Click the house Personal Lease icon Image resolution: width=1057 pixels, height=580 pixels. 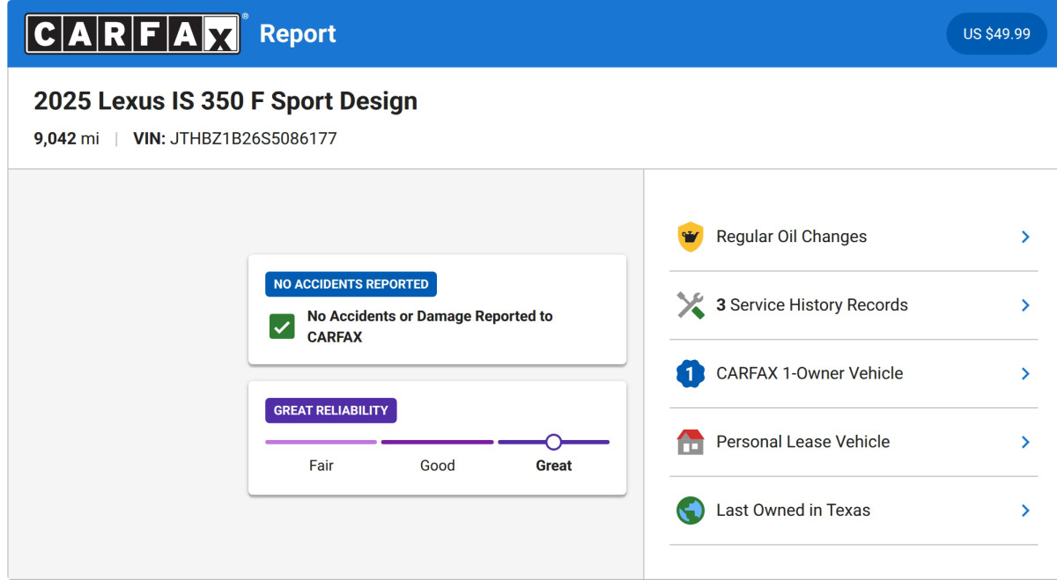coord(691,442)
